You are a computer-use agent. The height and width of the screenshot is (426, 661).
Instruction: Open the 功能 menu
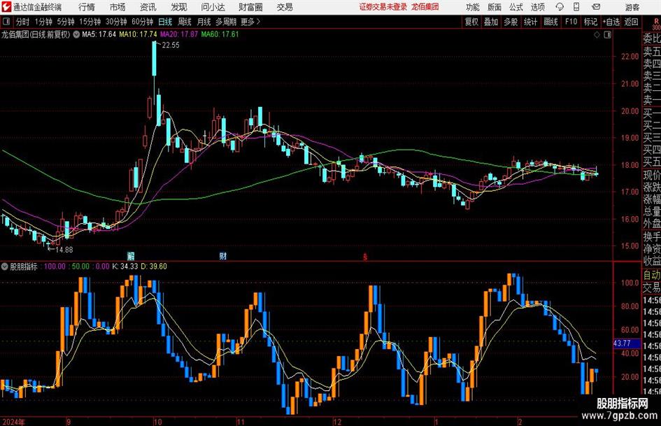click(473, 7)
